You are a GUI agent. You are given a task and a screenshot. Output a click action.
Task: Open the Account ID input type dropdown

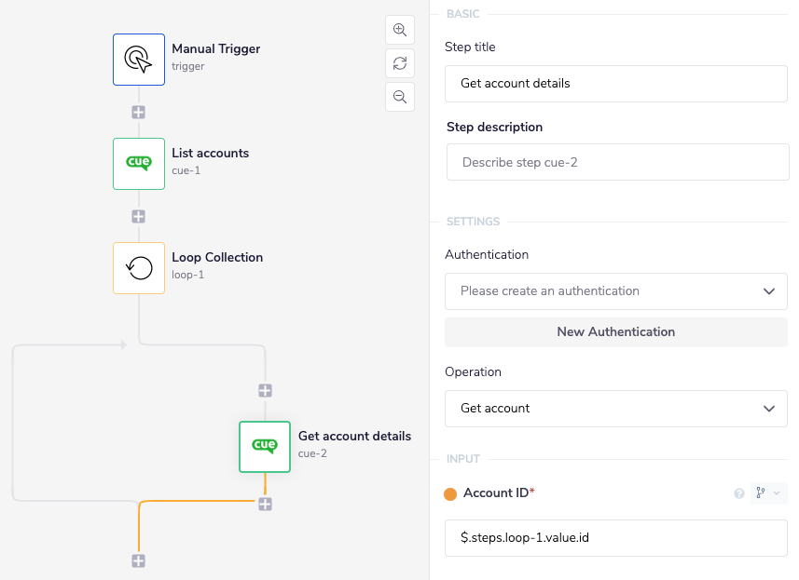click(x=768, y=493)
